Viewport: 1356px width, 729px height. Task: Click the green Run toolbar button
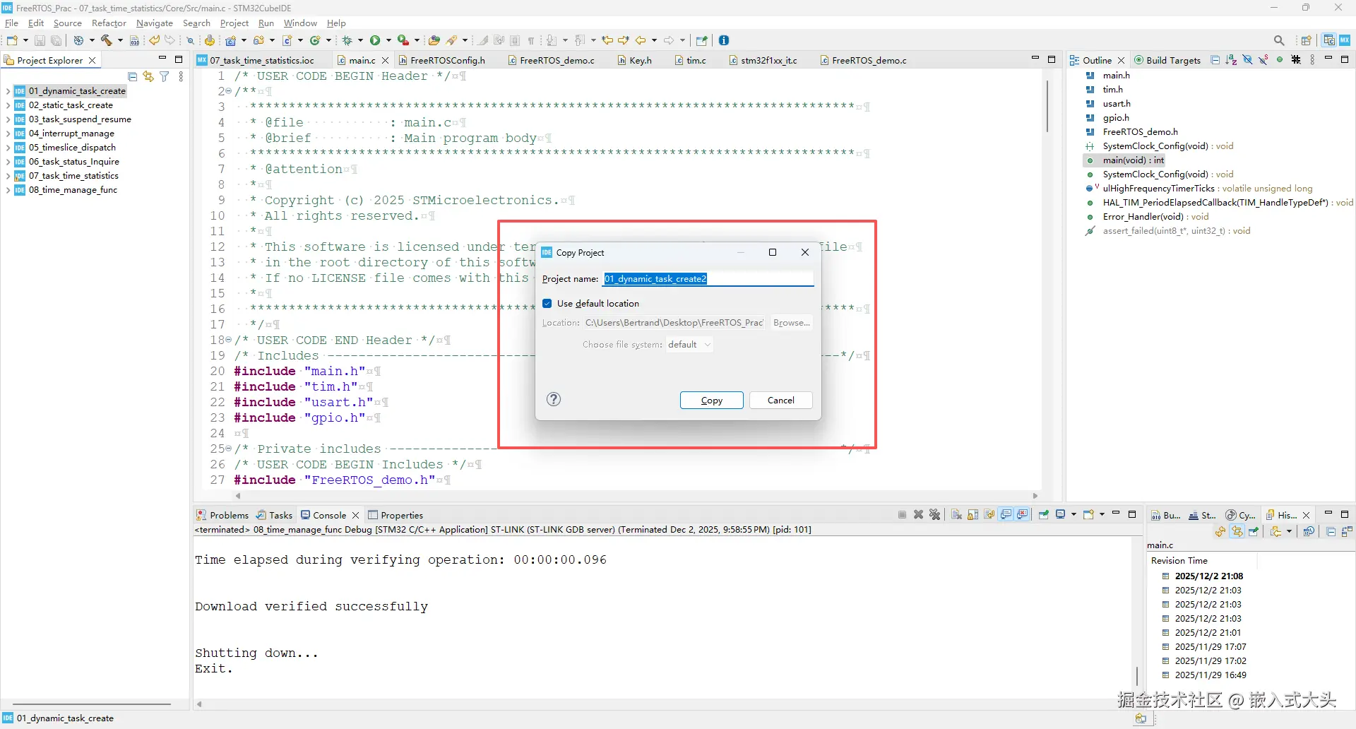point(375,40)
